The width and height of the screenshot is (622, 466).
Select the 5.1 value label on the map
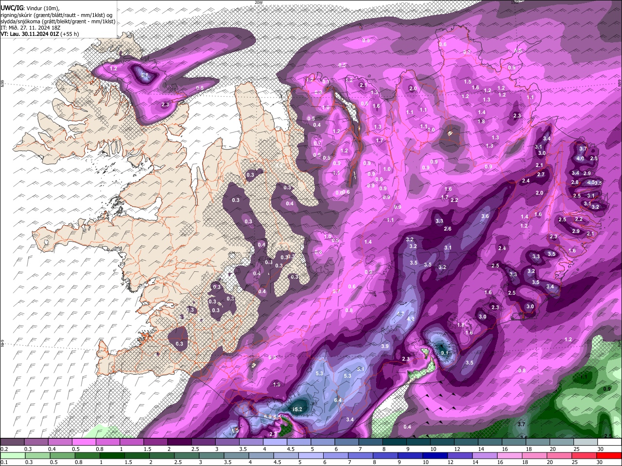[361, 369]
